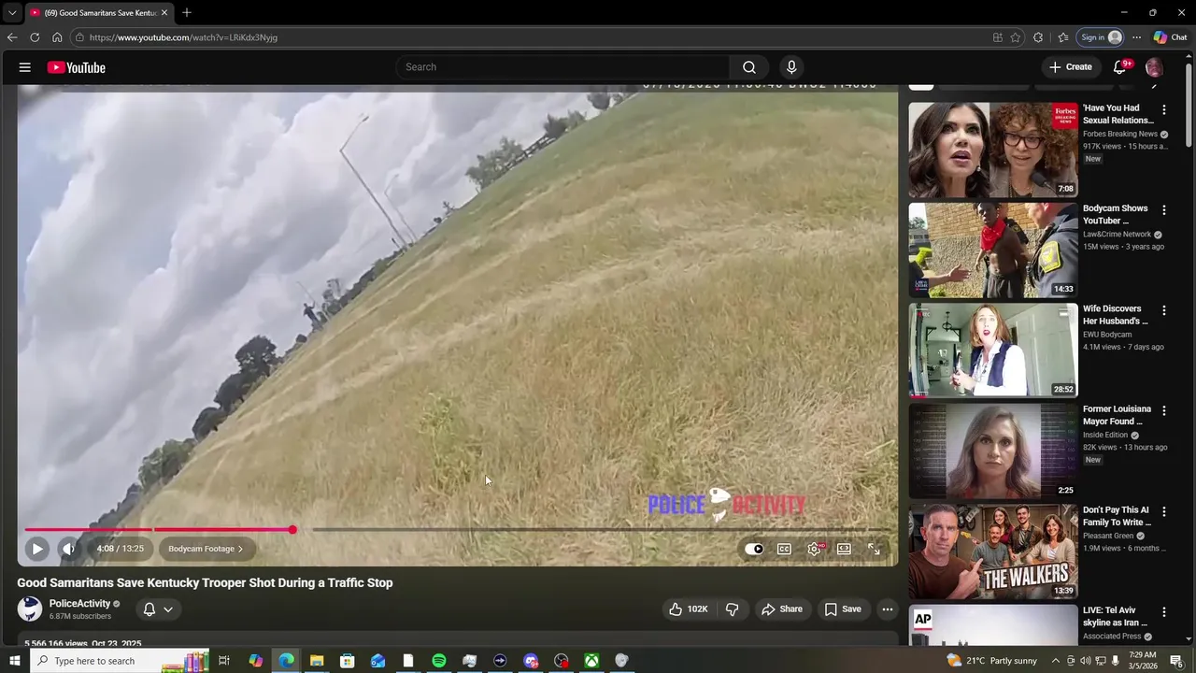
Task: Open video player settings gear
Action: pyautogui.click(x=814, y=549)
